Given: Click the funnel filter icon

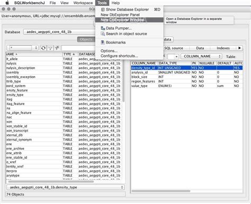Looking at the screenshot, I should [50, 48].
